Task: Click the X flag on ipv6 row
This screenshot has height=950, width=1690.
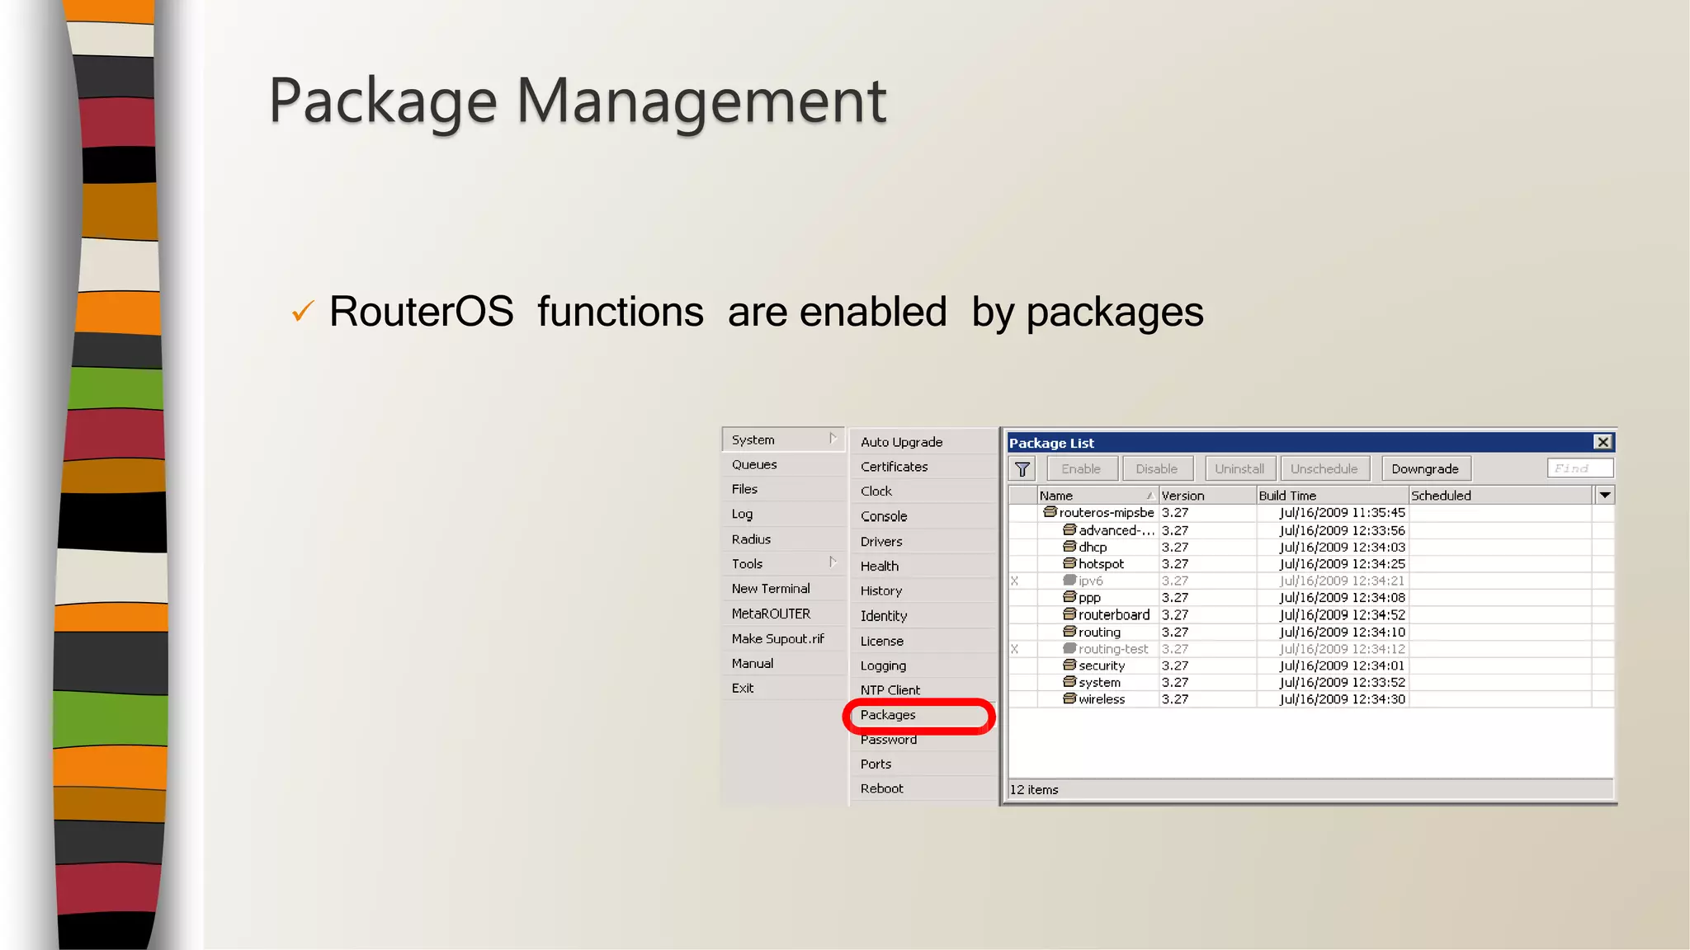Action: [x=1015, y=581]
